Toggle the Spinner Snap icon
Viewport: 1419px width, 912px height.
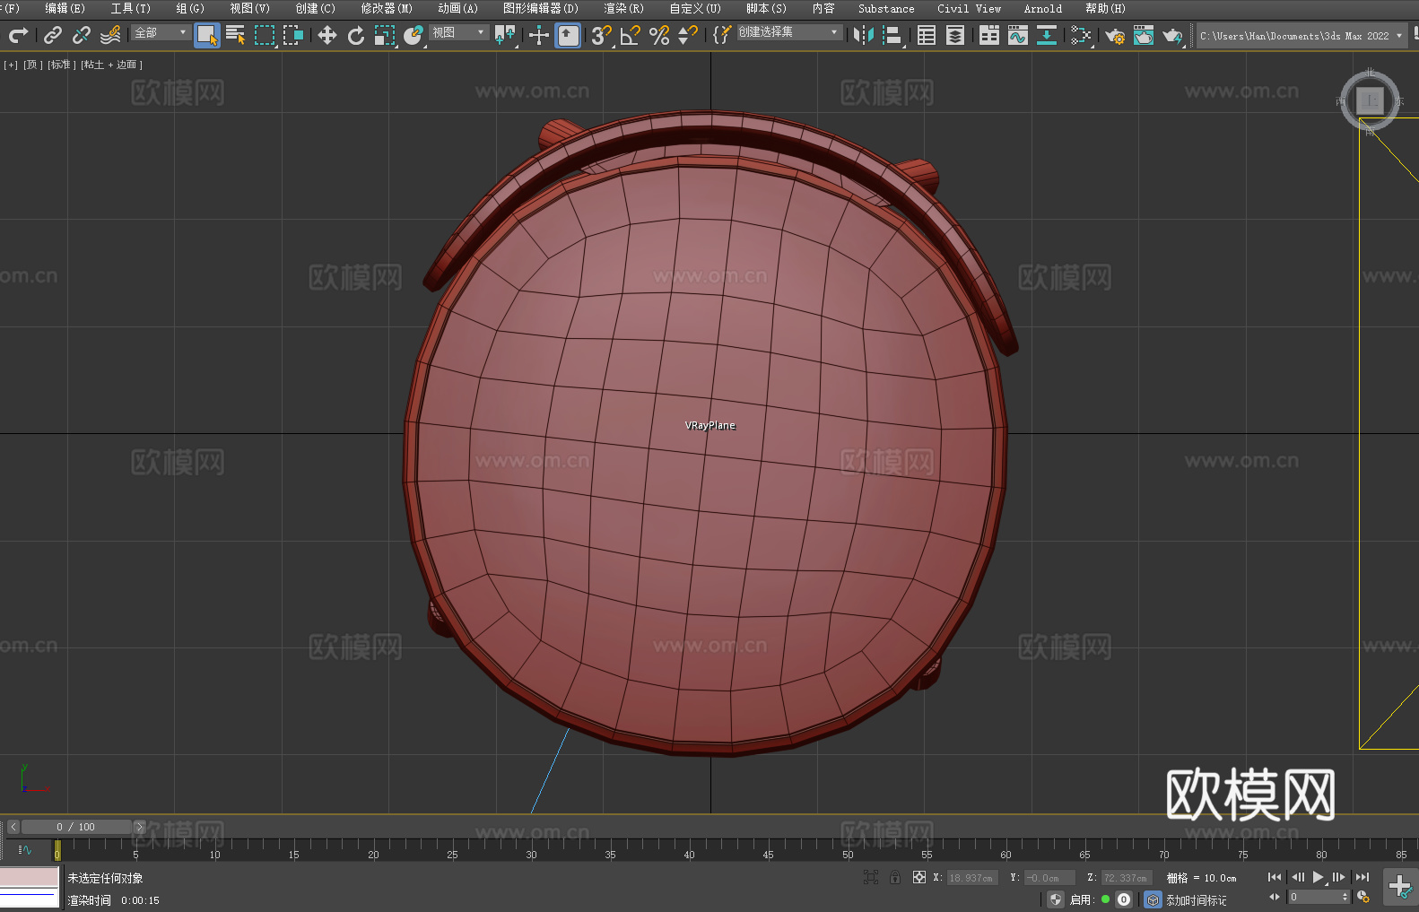click(x=688, y=35)
